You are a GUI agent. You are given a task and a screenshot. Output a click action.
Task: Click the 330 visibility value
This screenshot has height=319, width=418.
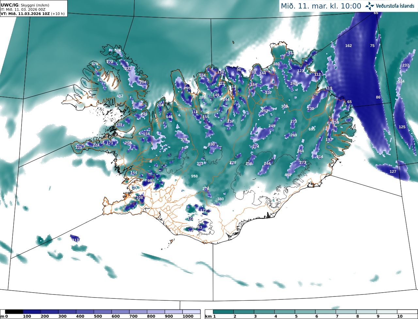pos(211,144)
